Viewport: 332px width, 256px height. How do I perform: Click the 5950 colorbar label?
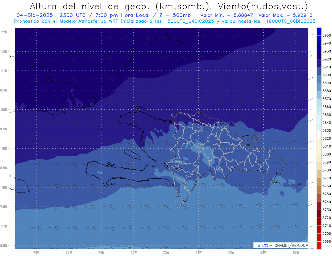tap(327, 35)
